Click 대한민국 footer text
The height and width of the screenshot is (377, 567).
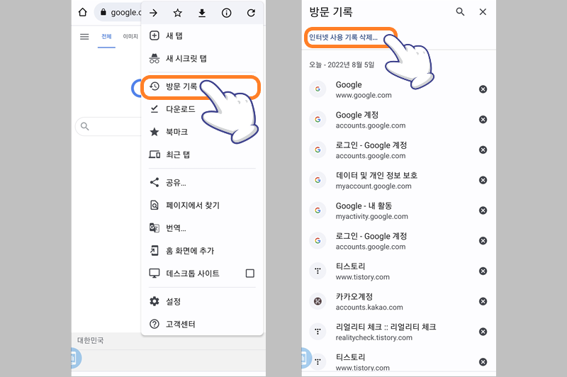(x=91, y=340)
